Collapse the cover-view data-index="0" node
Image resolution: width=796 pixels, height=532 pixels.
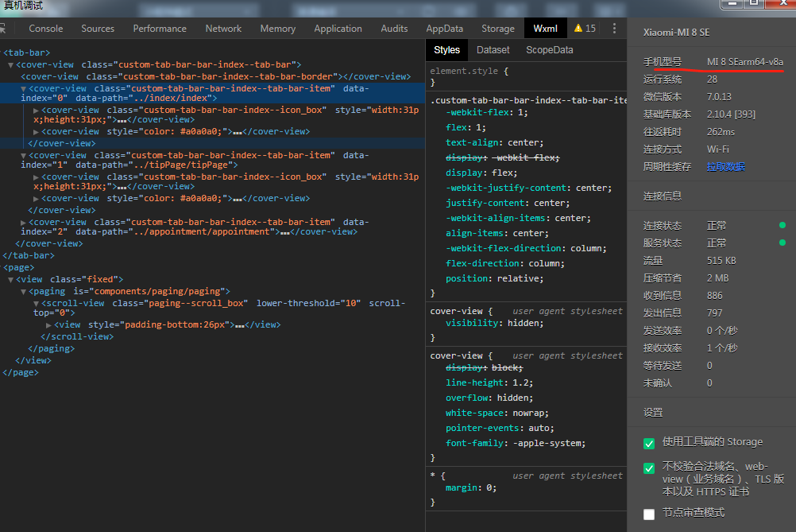pyautogui.click(x=24, y=88)
